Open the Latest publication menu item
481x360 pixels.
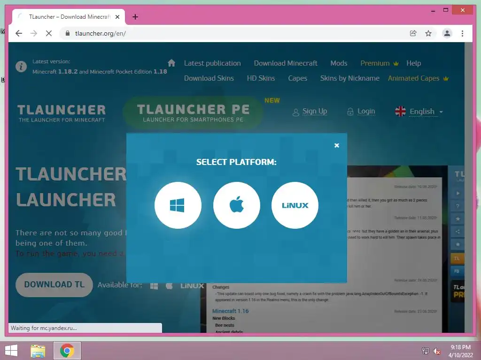coord(212,63)
